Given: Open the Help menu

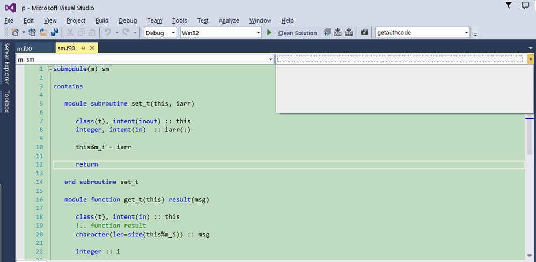Looking at the screenshot, I should coord(288,20).
